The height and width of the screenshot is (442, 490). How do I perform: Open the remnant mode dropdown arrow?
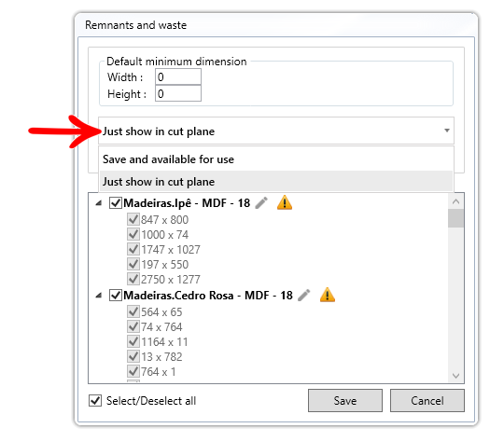(x=447, y=131)
